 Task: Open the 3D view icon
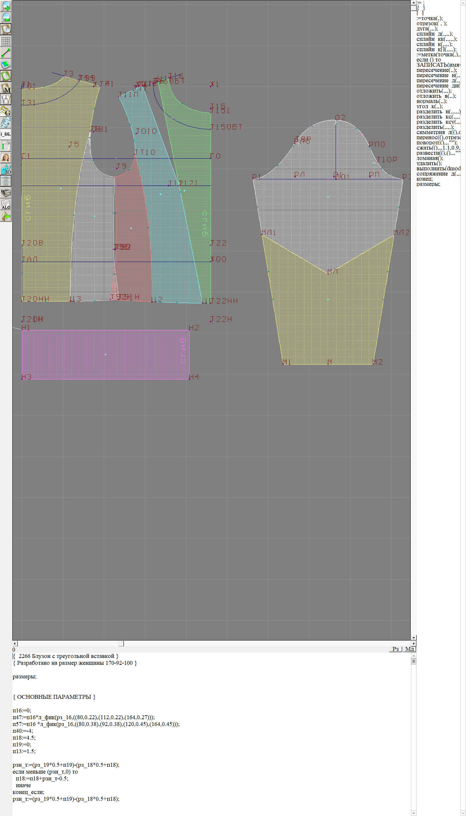6,169
